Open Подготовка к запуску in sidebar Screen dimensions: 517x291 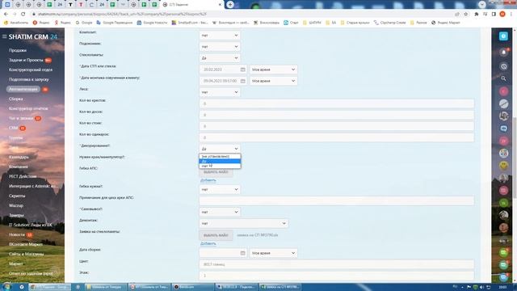(29, 79)
